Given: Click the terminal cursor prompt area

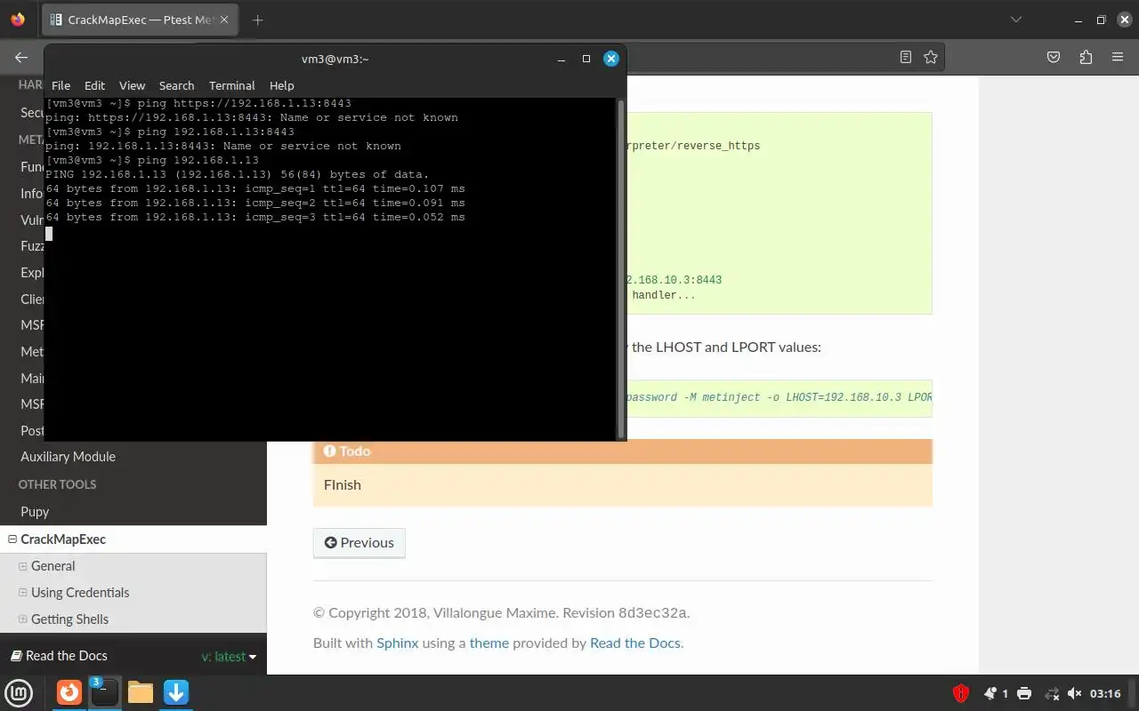Looking at the screenshot, I should coord(49,233).
